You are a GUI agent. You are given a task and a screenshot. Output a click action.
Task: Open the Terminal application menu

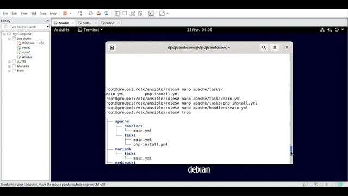pos(90,30)
